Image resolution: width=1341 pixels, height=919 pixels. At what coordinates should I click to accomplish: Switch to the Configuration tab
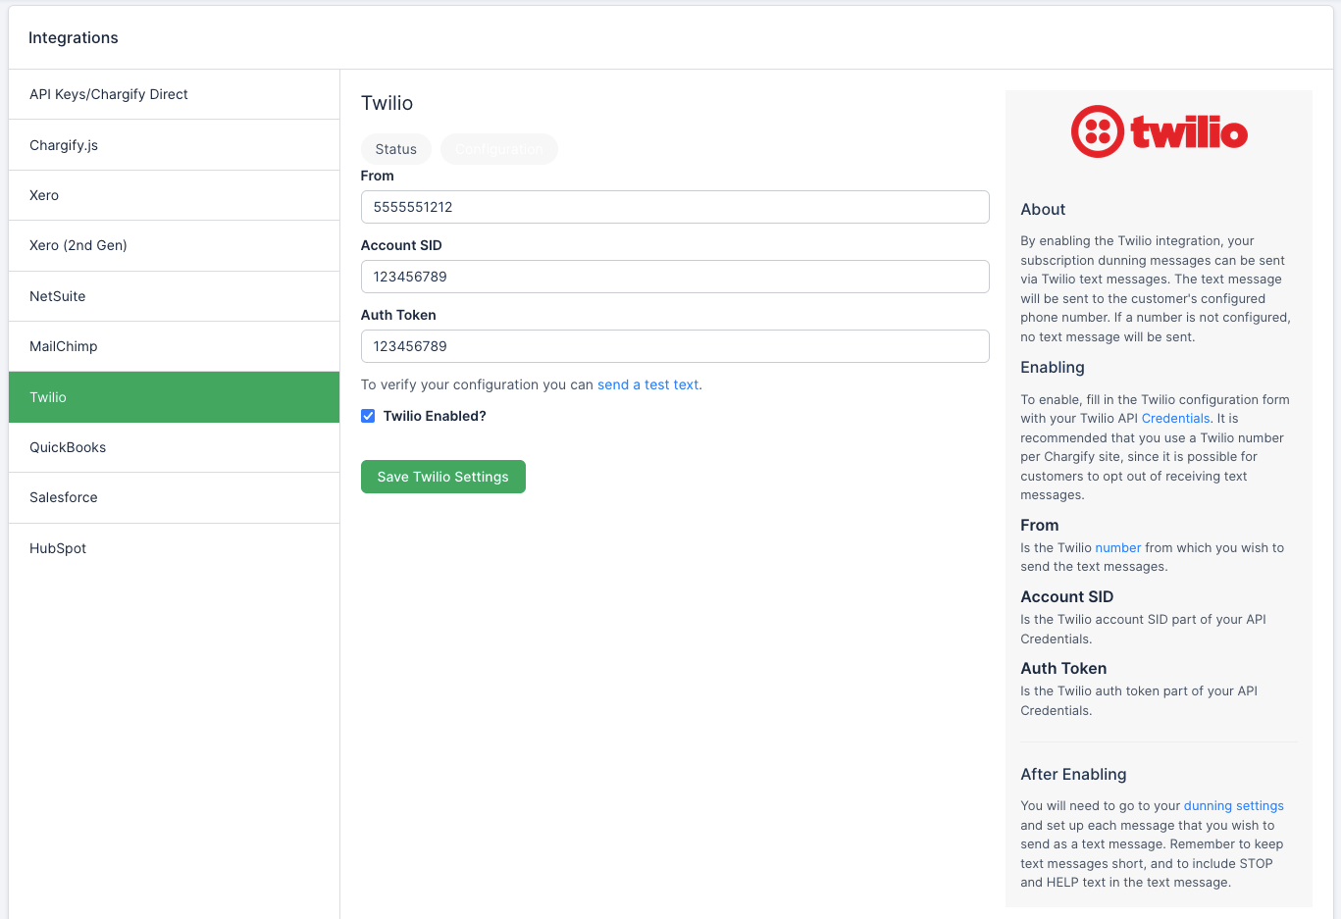(499, 149)
